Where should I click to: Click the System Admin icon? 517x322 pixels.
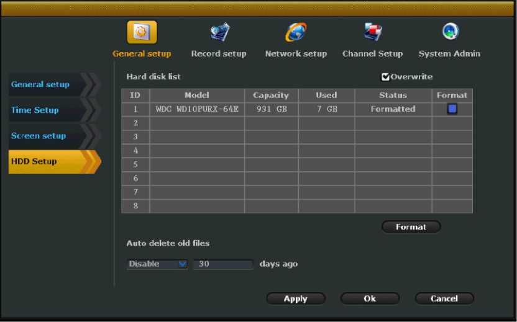pyautogui.click(x=449, y=32)
